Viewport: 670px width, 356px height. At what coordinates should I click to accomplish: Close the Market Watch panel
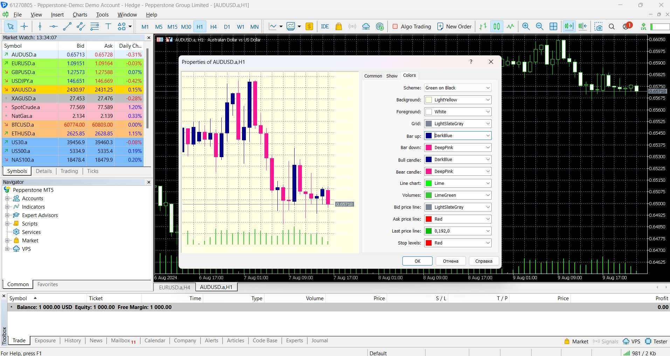tap(149, 38)
